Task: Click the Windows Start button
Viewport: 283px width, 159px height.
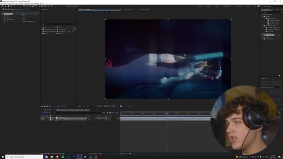Action: [x=3, y=157]
